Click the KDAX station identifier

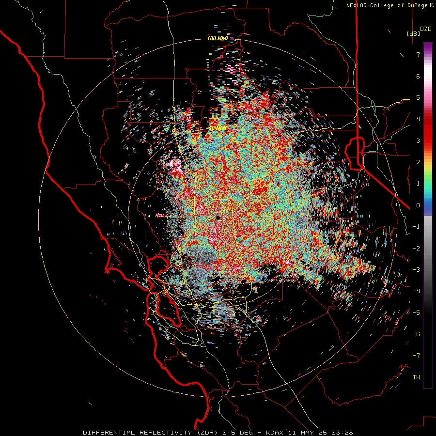[x=275, y=433]
